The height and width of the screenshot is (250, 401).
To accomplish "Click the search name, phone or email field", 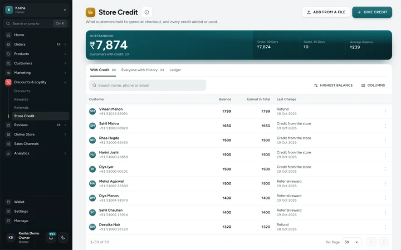I will 148,86.
